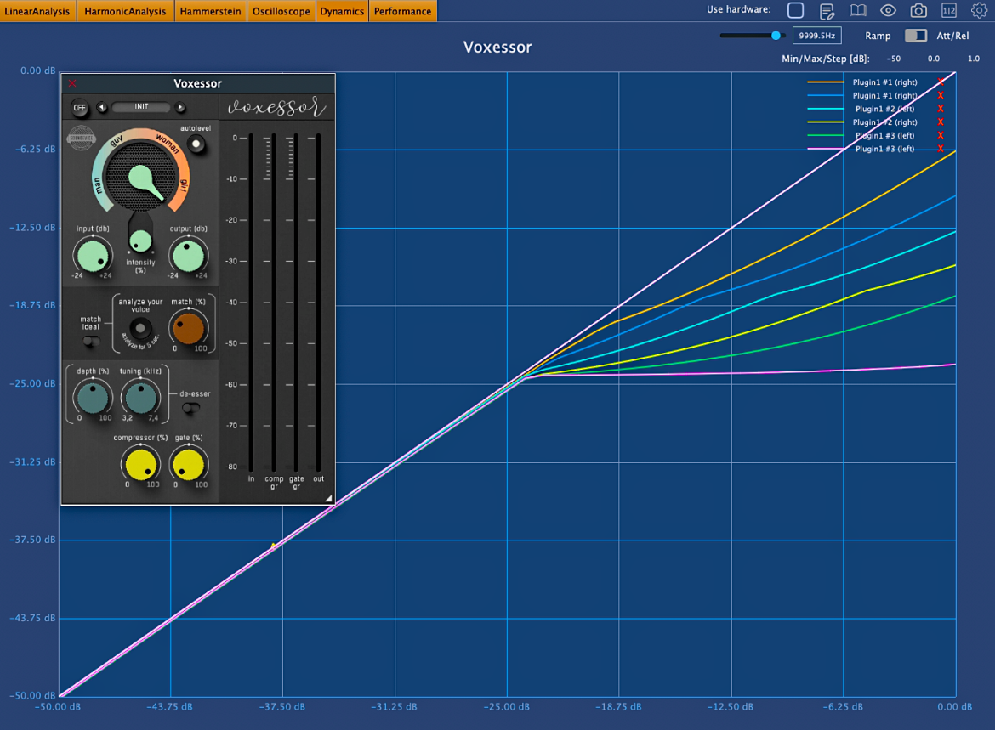Toggle the eye view icon in top toolbar

coord(888,11)
